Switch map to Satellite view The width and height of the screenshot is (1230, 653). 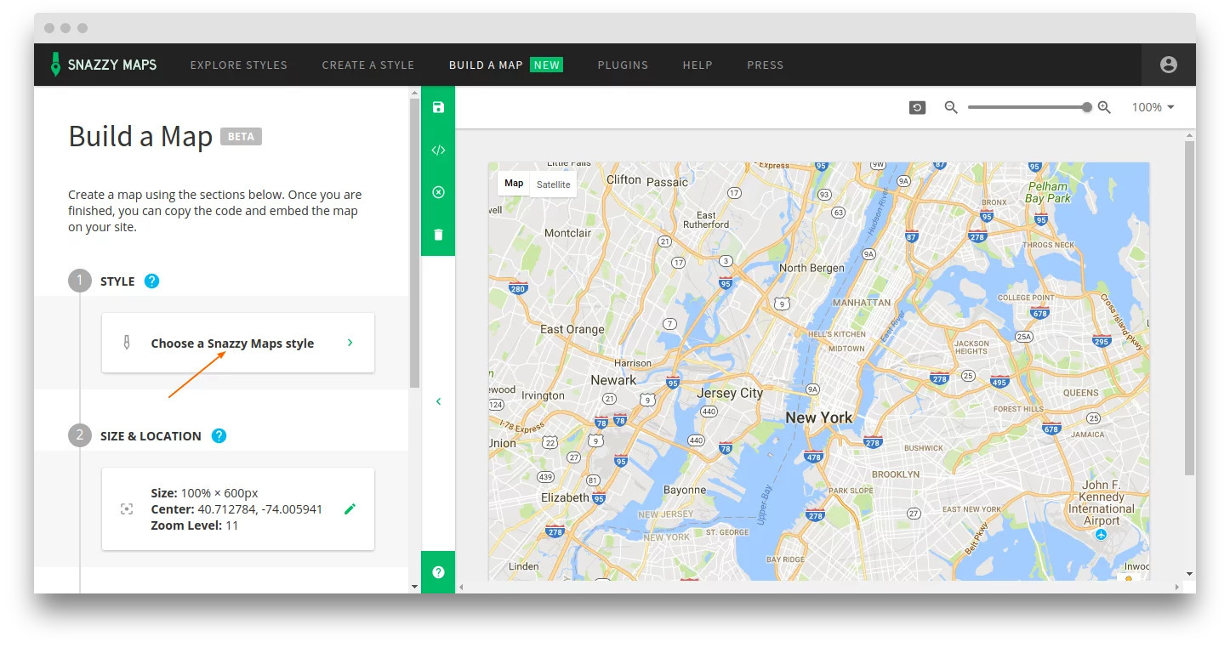point(553,184)
